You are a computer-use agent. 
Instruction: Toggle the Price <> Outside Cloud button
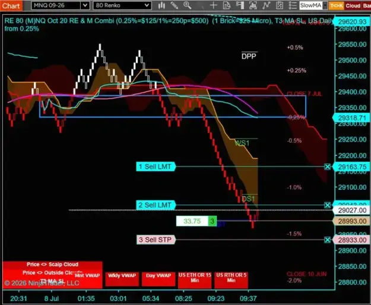[x=52, y=272]
